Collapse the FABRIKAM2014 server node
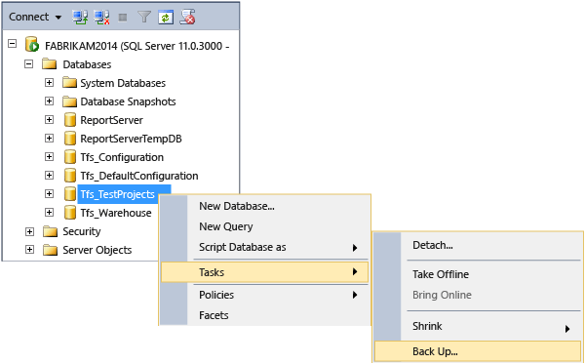The image size is (585, 364). tap(13, 44)
